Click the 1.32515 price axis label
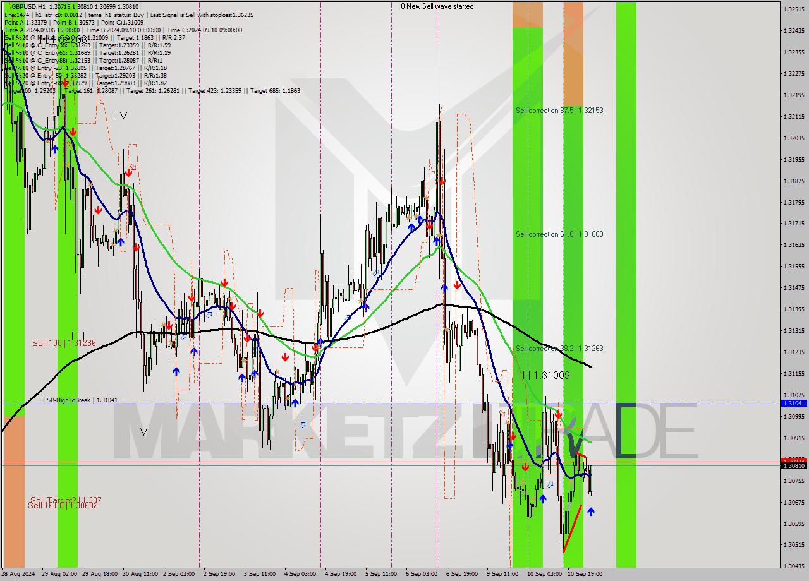 794,9
